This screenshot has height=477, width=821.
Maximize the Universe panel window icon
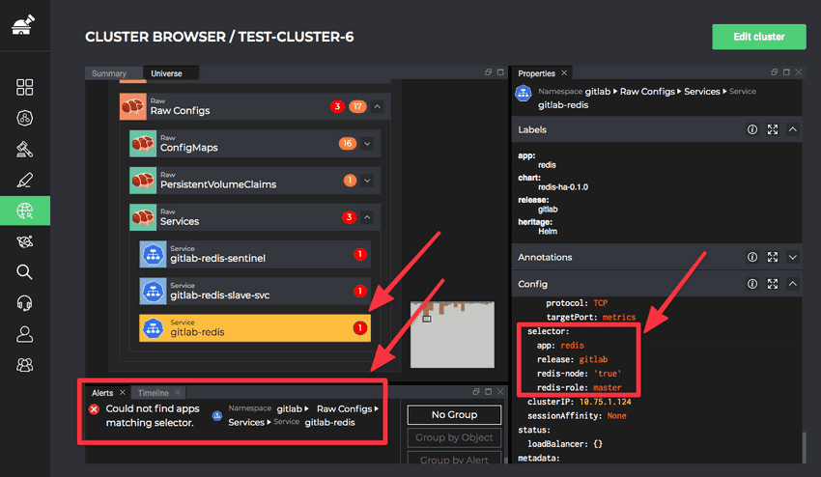point(500,72)
